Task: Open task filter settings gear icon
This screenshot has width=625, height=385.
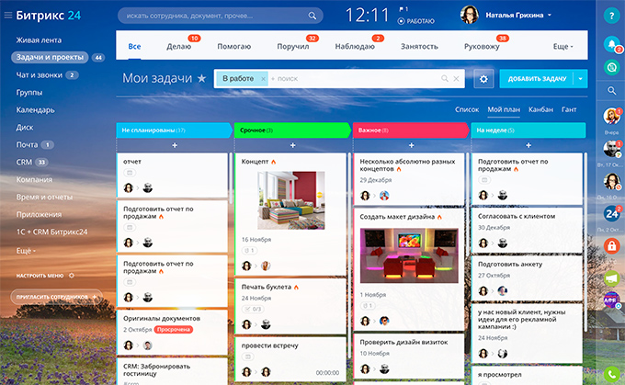Action: (483, 79)
